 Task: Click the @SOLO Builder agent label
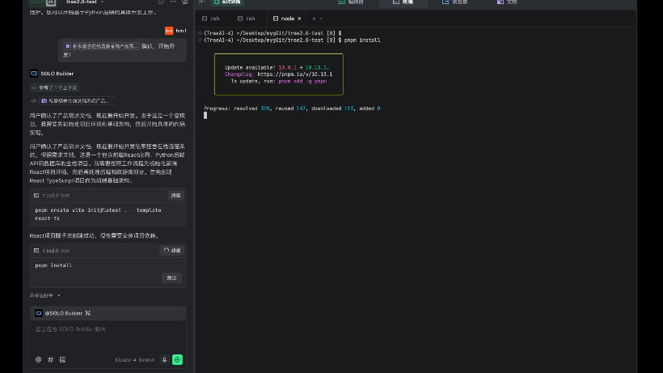(63, 313)
